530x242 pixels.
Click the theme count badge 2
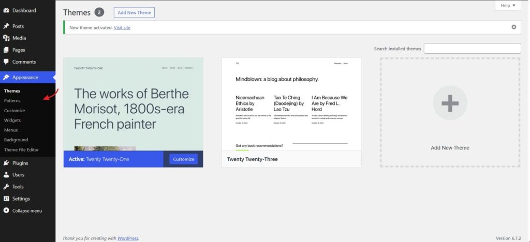click(99, 12)
